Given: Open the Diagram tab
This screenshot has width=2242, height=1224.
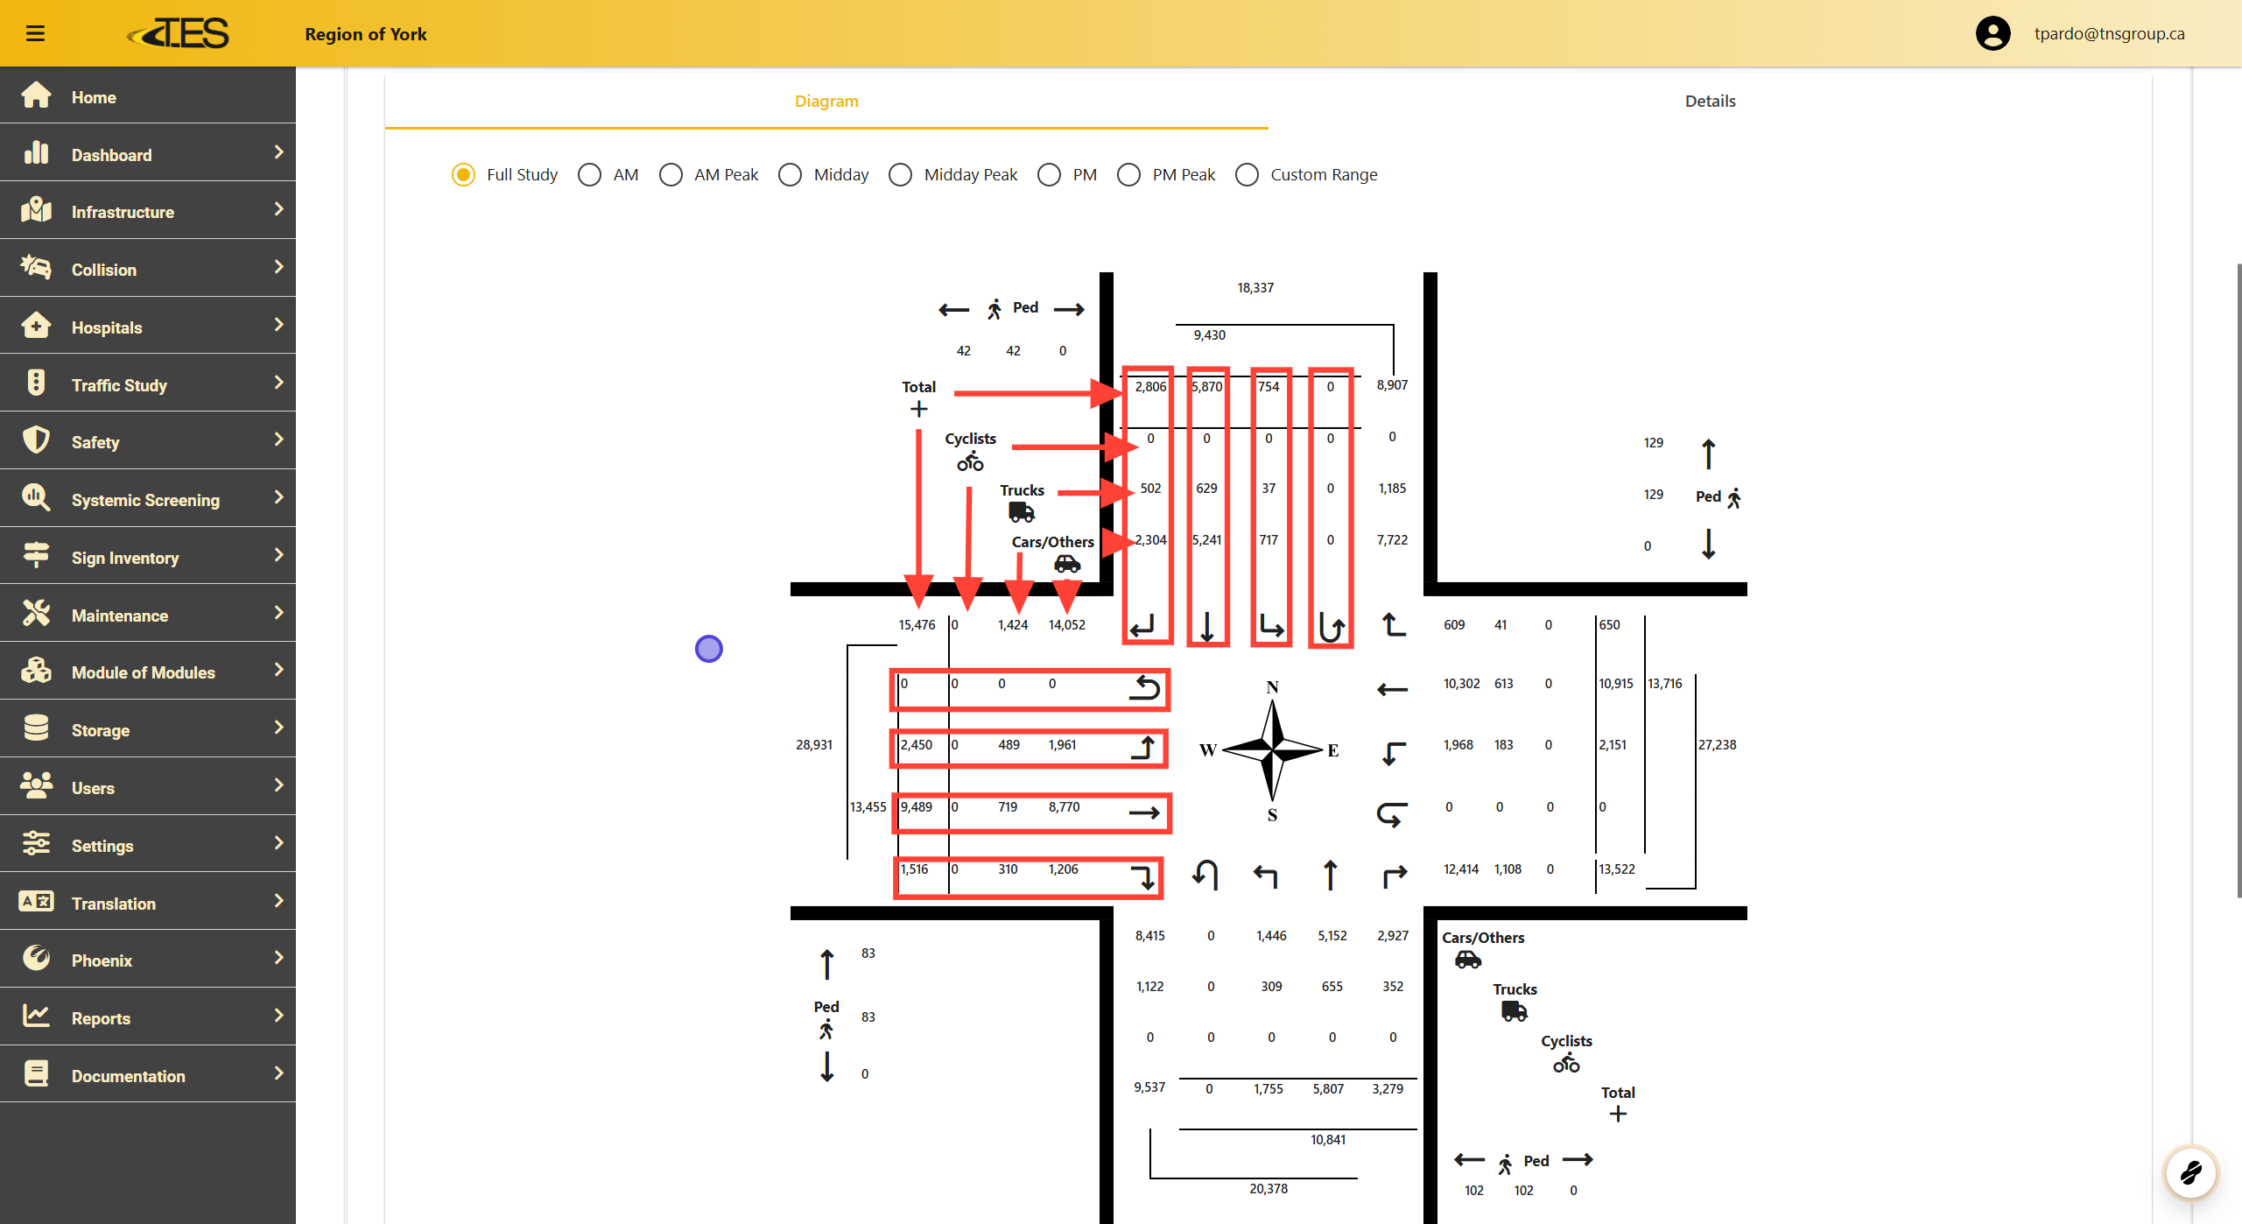Looking at the screenshot, I should click(826, 102).
